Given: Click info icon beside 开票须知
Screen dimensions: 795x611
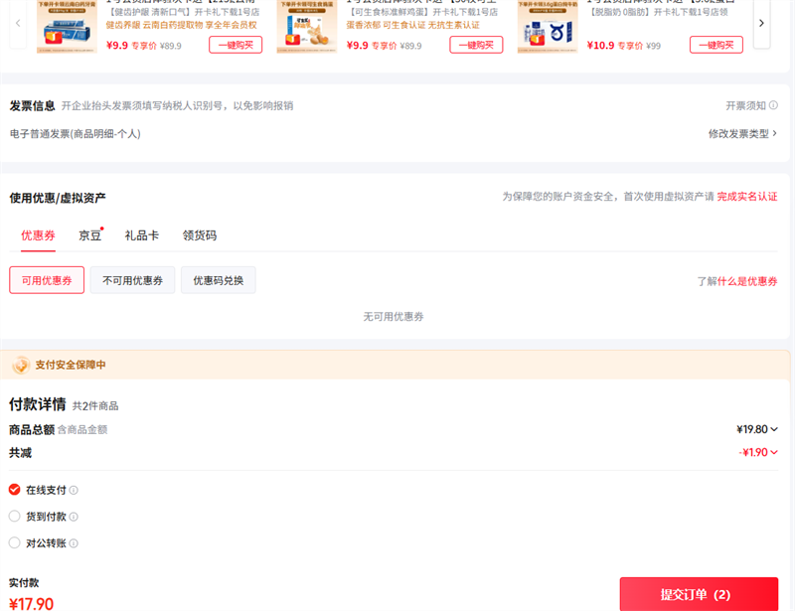Looking at the screenshot, I should point(773,105).
